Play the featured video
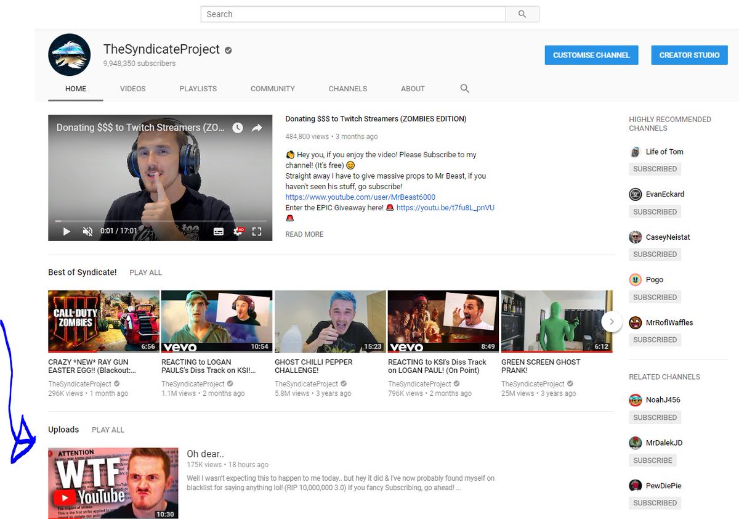This screenshot has height=519, width=739. (67, 232)
